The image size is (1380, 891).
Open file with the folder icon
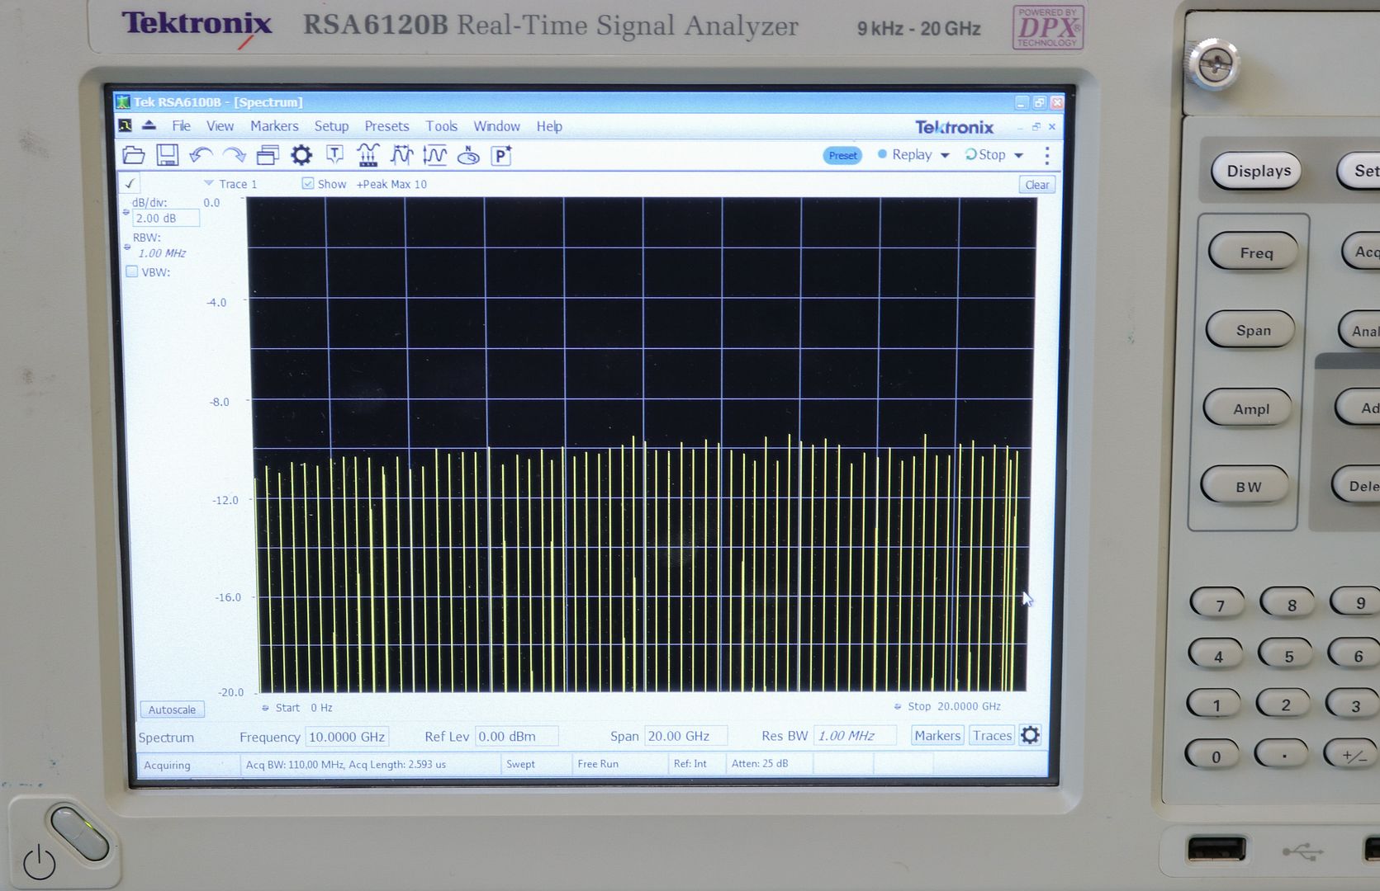(x=134, y=155)
